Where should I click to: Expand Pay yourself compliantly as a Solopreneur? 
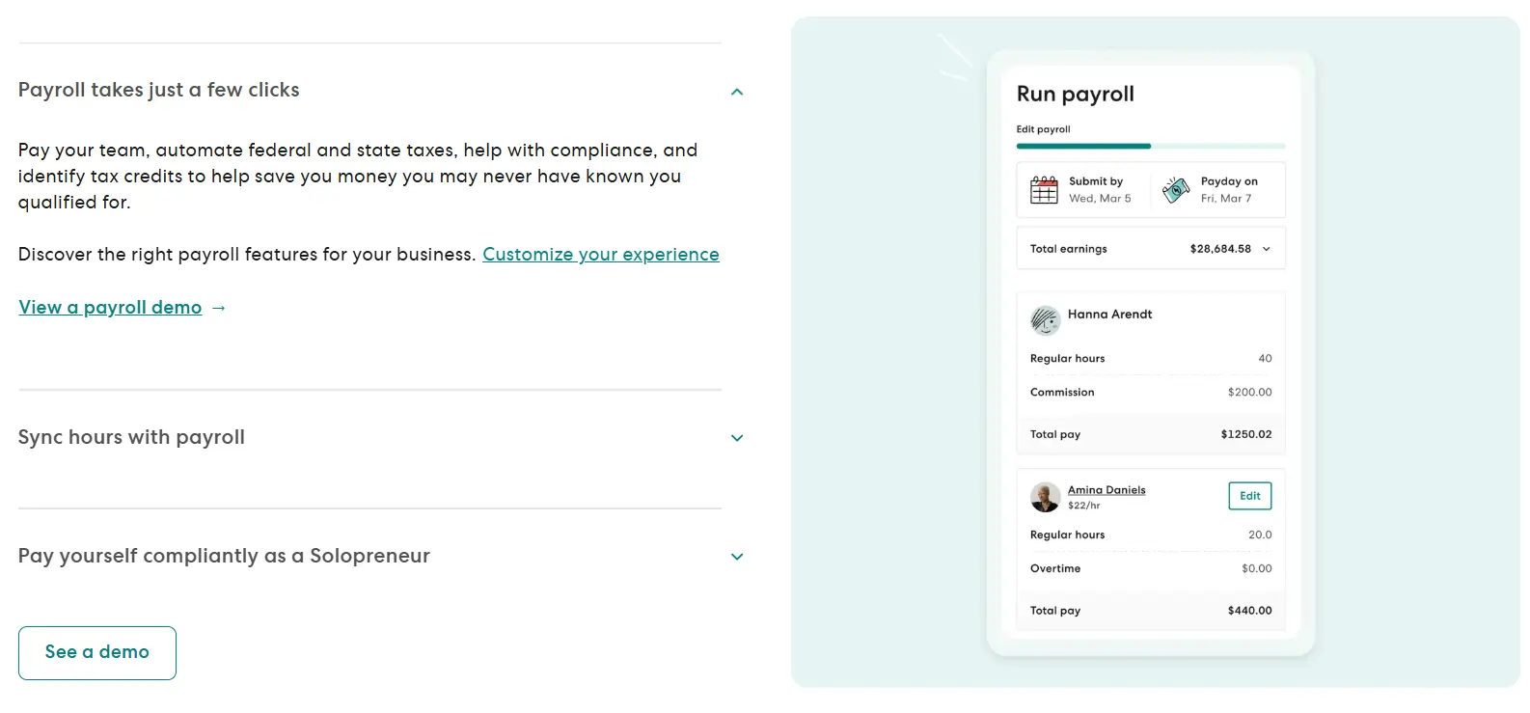(737, 557)
